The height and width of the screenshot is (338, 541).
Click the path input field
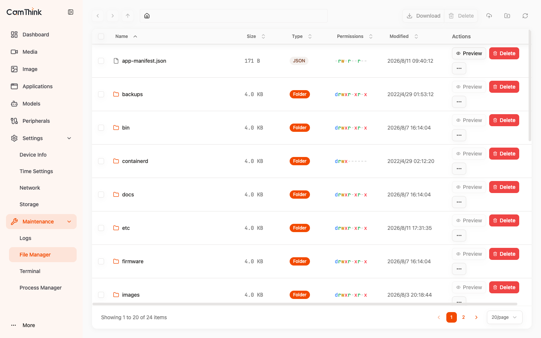point(234,16)
